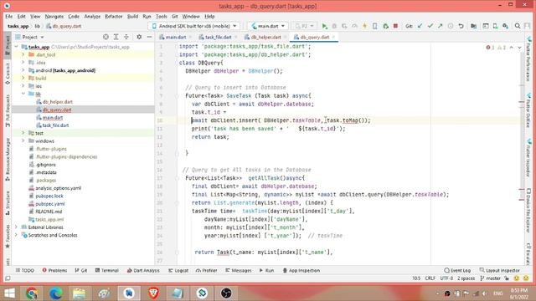Viewport: 536px width, 301px height.
Task: Stop the running app with red square
Action: coord(395,26)
